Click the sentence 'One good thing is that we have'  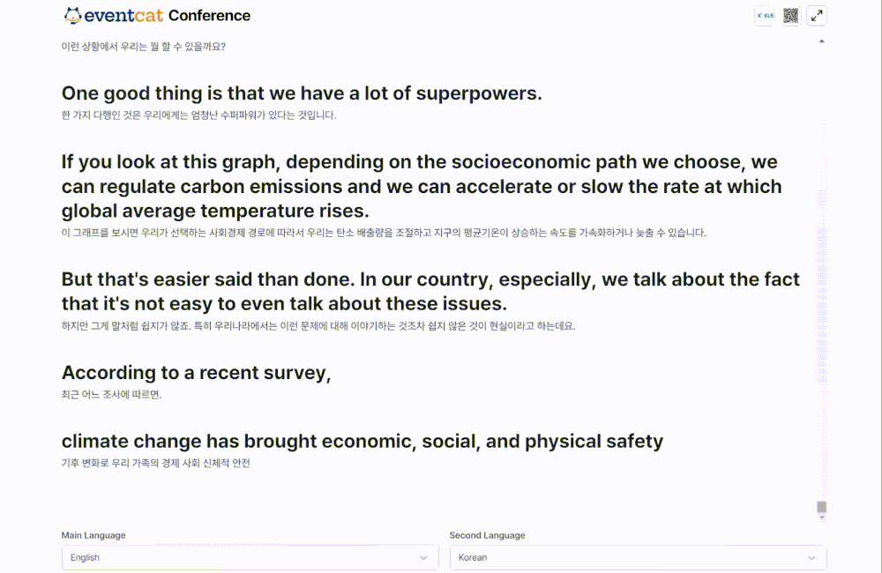point(302,93)
